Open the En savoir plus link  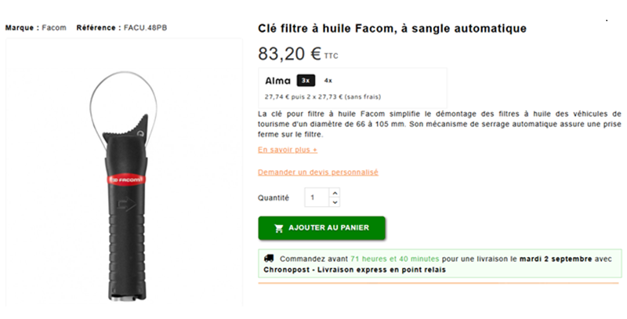(288, 150)
